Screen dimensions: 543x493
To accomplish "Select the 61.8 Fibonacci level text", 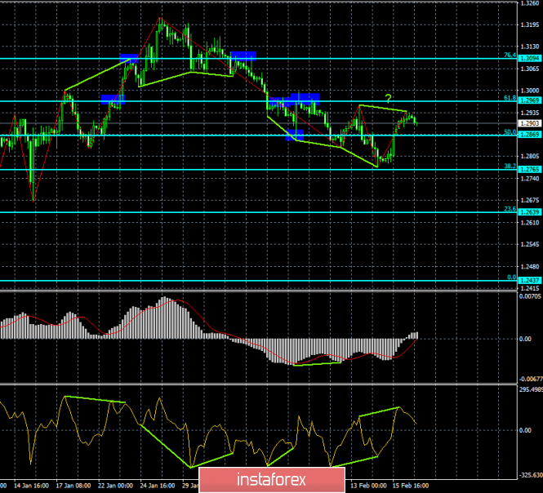I will pos(510,98).
